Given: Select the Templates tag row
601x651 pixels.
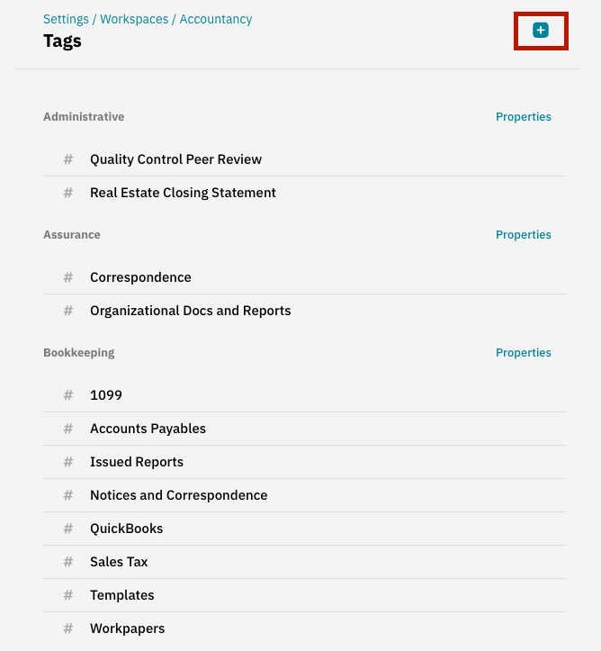Looking at the screenshot, I should point(121,595).
